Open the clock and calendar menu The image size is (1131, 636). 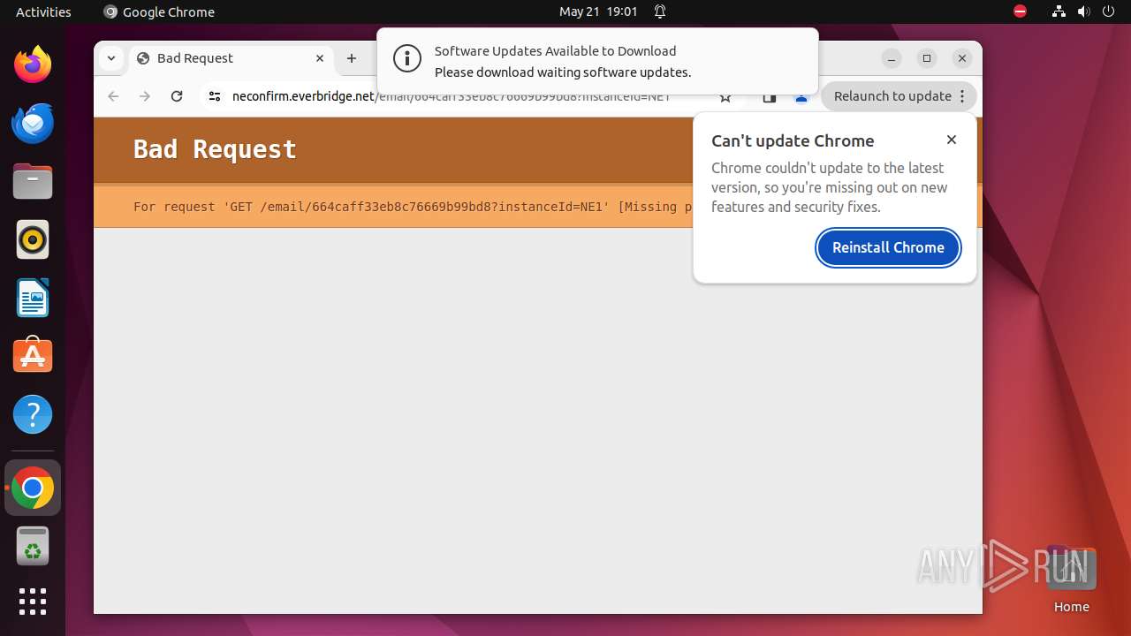(x=598, y=11)
